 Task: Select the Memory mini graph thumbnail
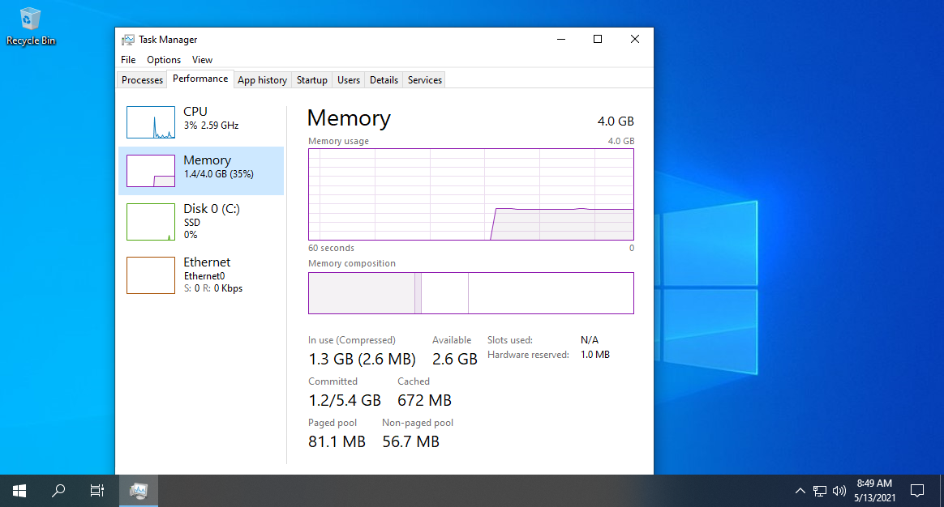click(x=151, y=171)
